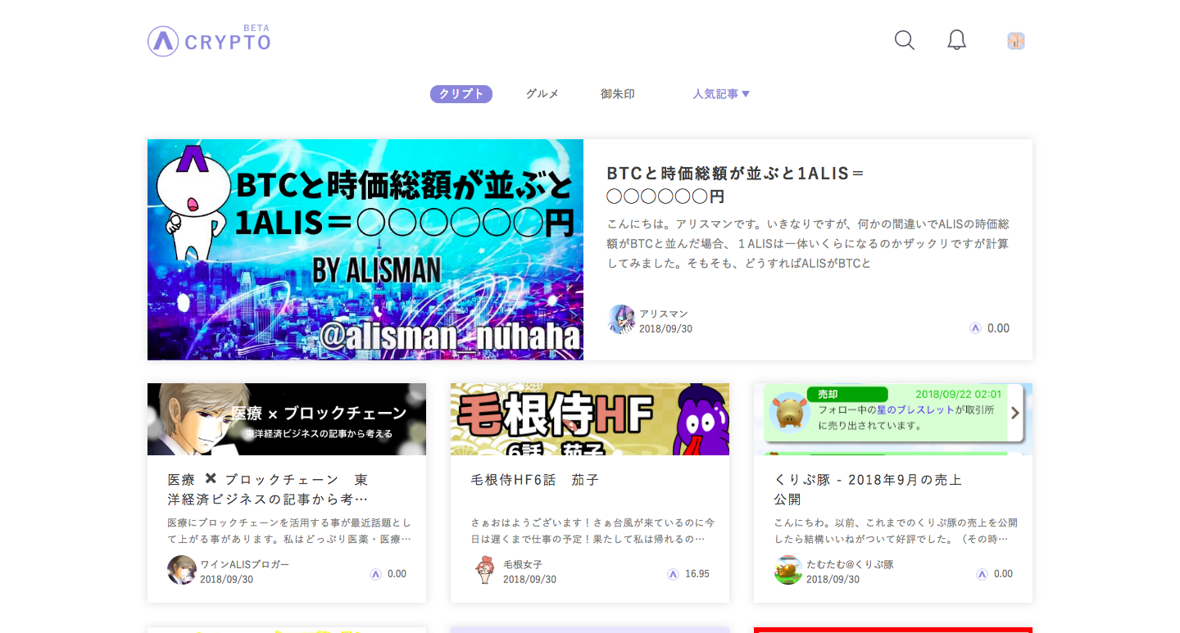Open article 毛根侍HF6話 茄子
1180x633 pixels.
[534, 480]
